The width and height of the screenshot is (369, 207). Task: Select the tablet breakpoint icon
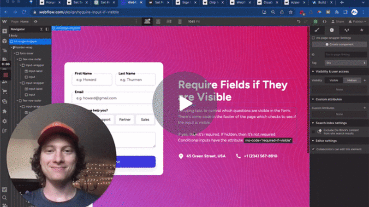[x=158, y=21]
